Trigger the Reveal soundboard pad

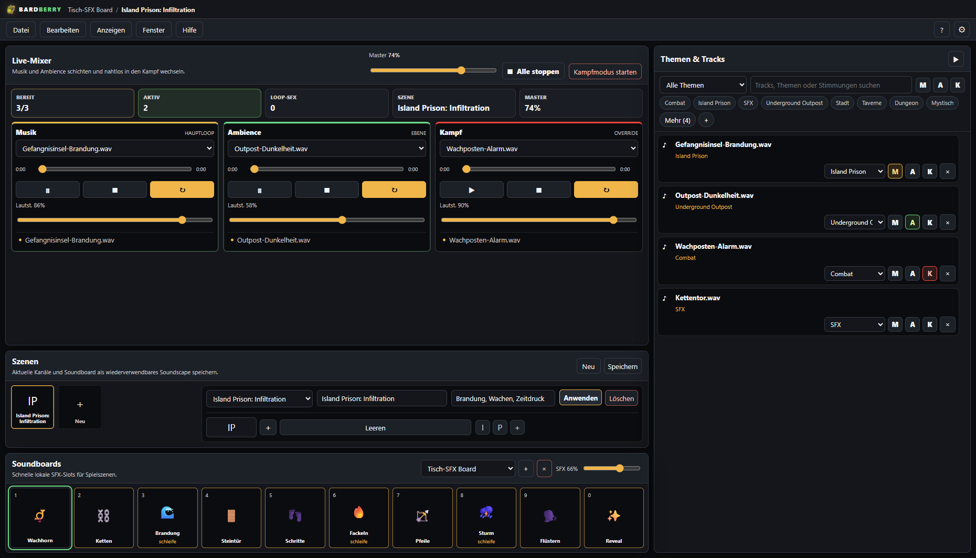[614, 518]
